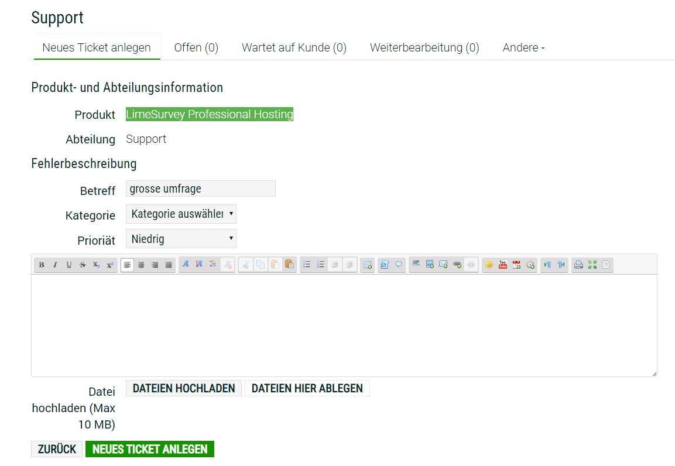Screen dimensions: 675x466
Task: Insert a hyperlink with chain icon
Action: click(x=457, y=265)
